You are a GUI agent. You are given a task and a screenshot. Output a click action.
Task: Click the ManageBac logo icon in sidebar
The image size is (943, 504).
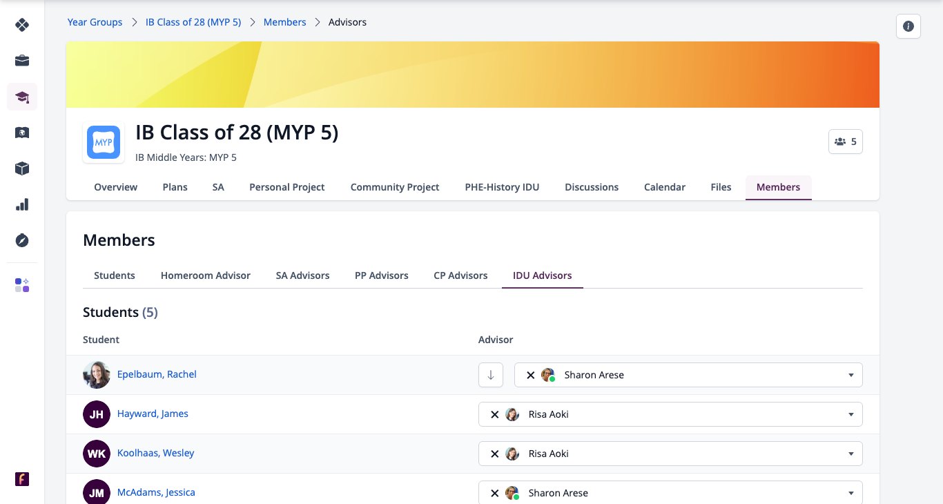coord(22,25)
